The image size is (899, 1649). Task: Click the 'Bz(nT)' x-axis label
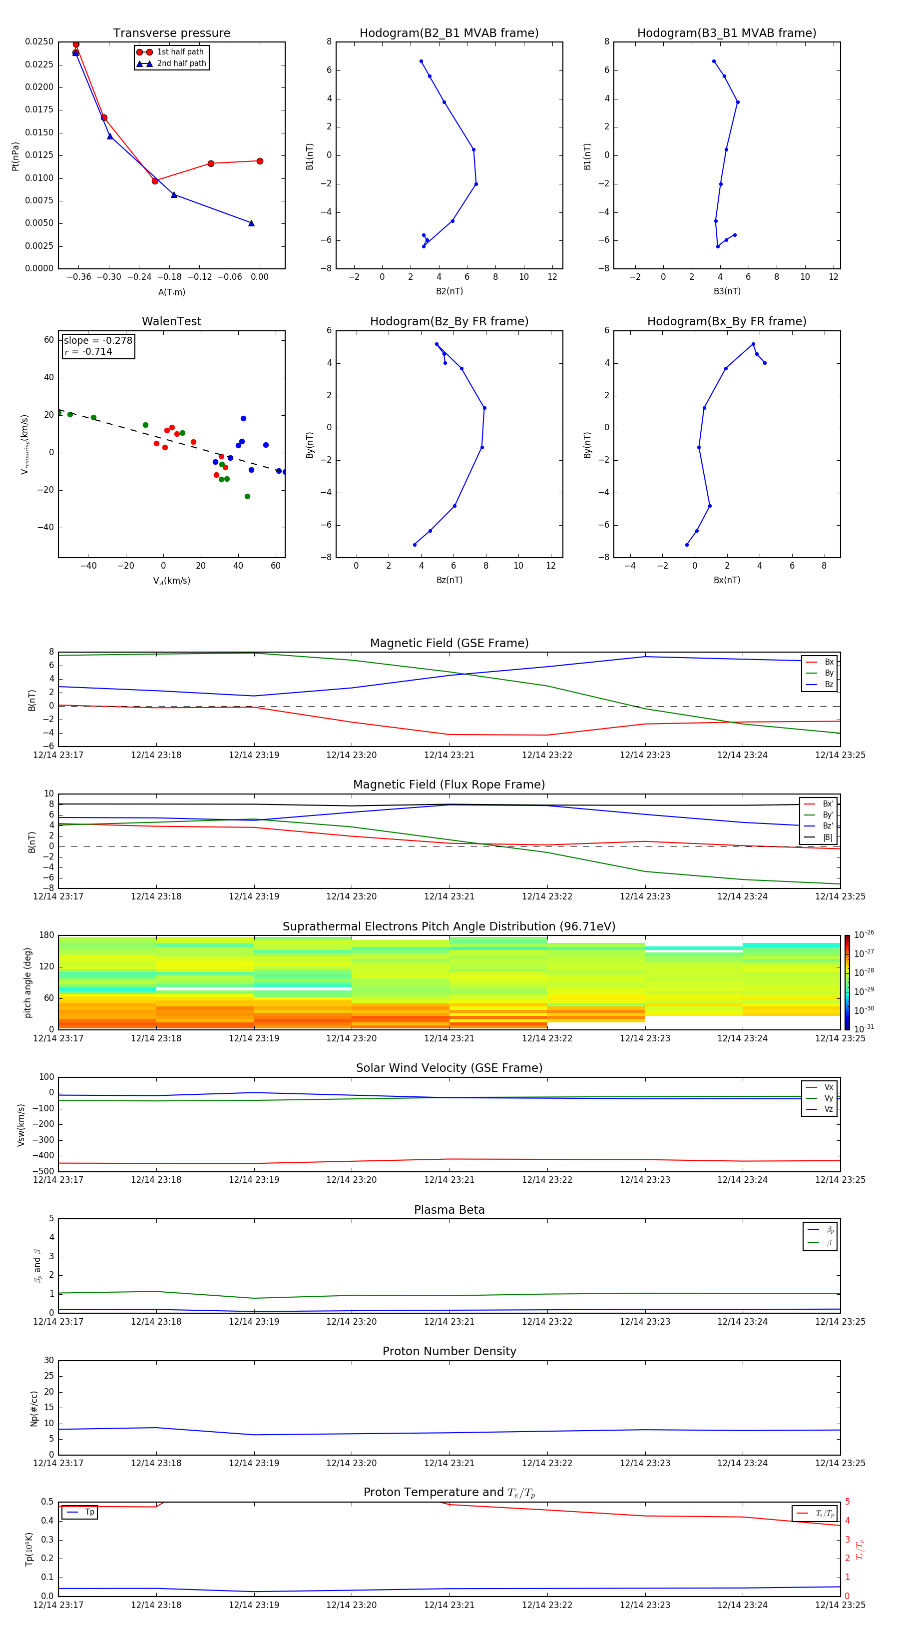449,580
